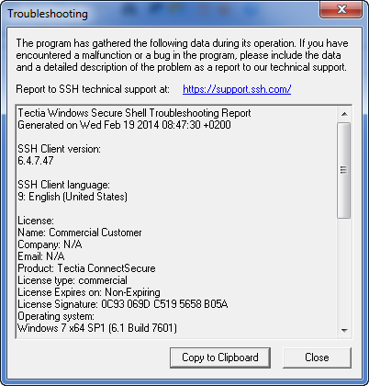Close the Troubleshooting window with the X
This screenshot has width=369, height=386.
pyautogui.click(x=341, y=9)
